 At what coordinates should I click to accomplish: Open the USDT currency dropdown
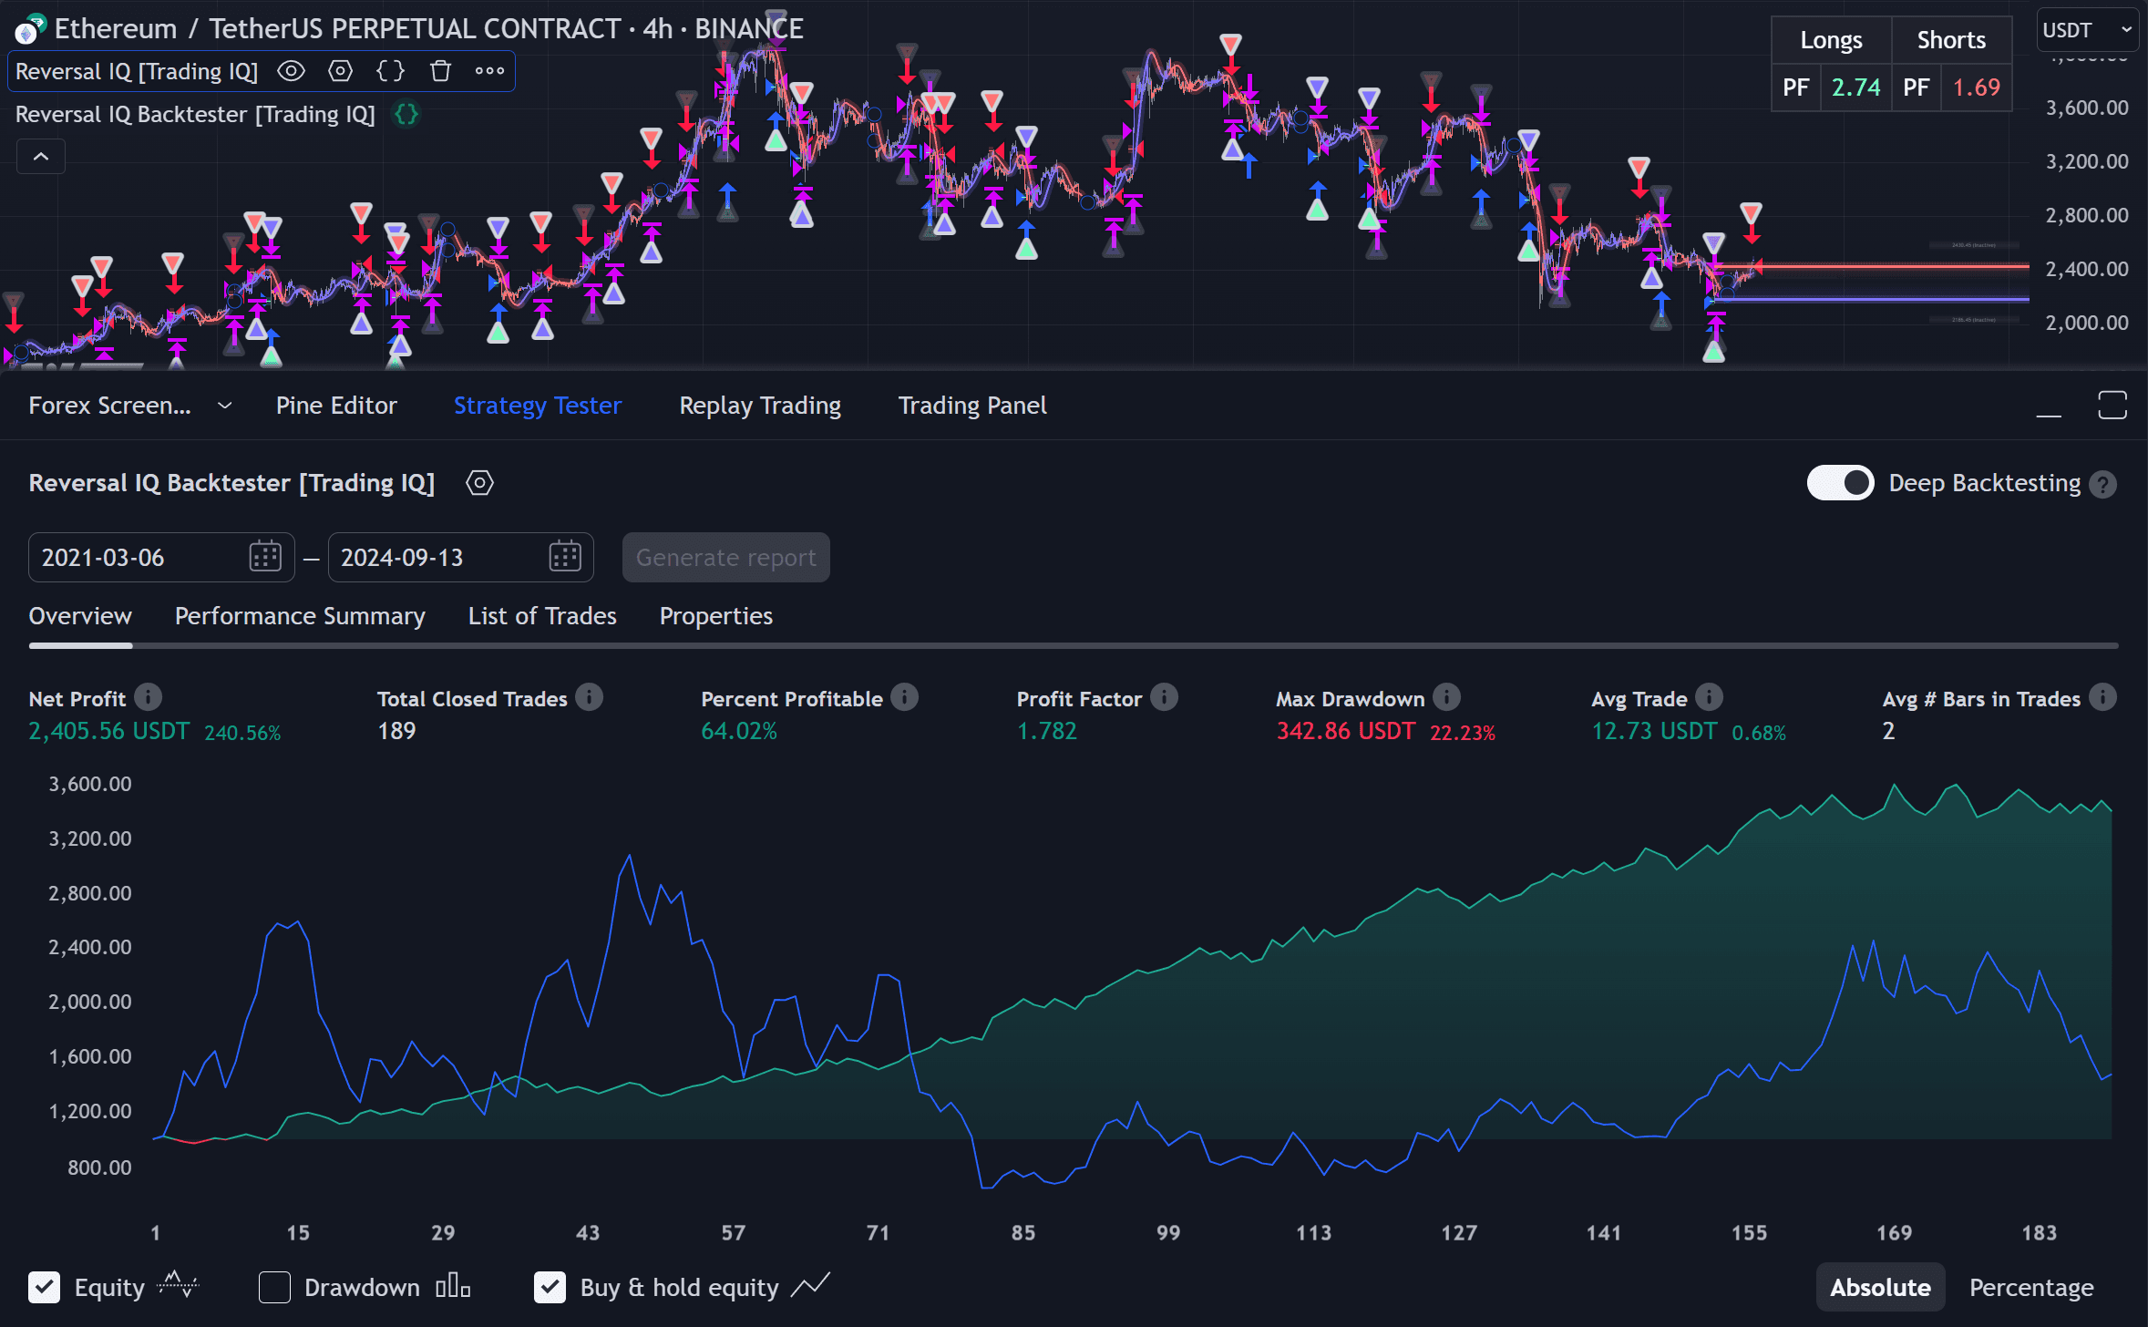(2087, 30)
